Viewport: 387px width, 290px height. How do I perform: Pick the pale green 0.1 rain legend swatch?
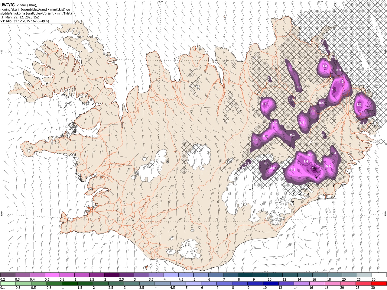(8, 283)
